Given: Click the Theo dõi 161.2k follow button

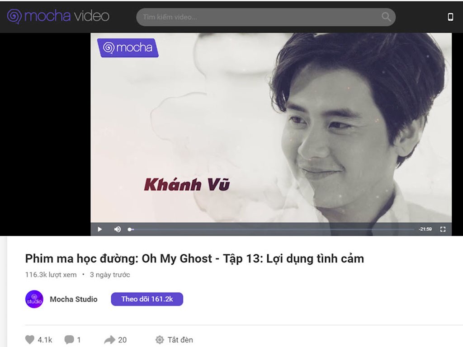Looking at the screenshot, I should tap(147, 299).
